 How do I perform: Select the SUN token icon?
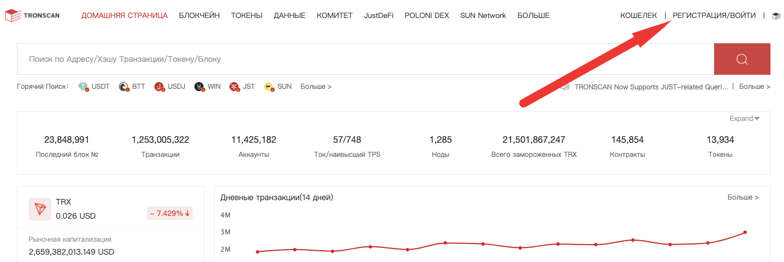269,87
